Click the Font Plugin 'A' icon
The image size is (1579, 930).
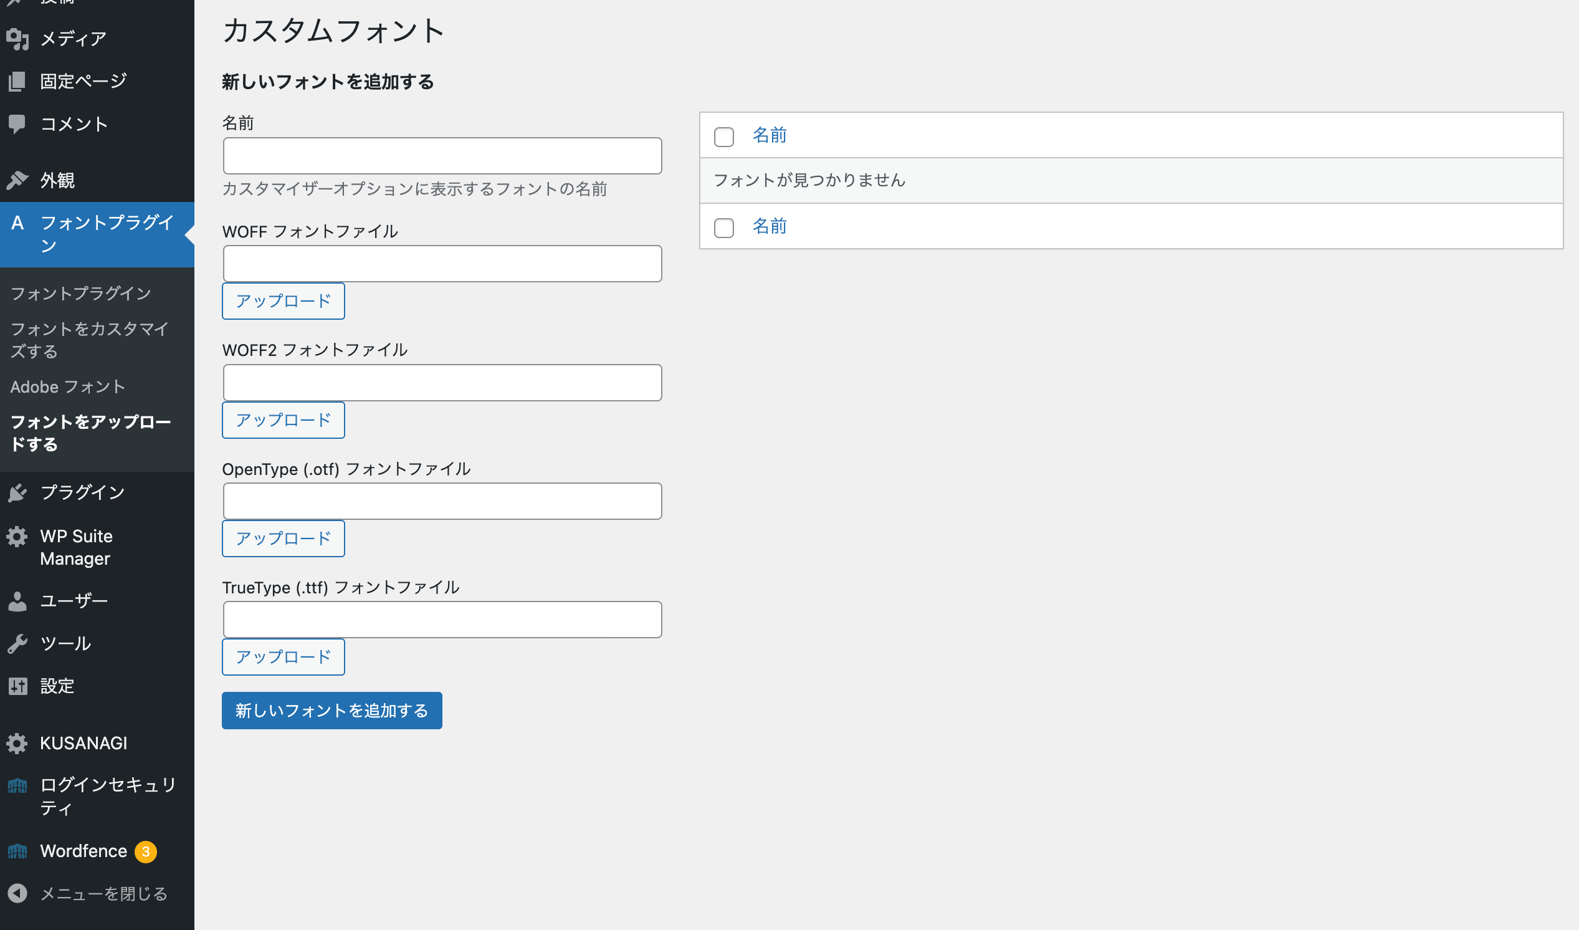[x=17, y=223]
